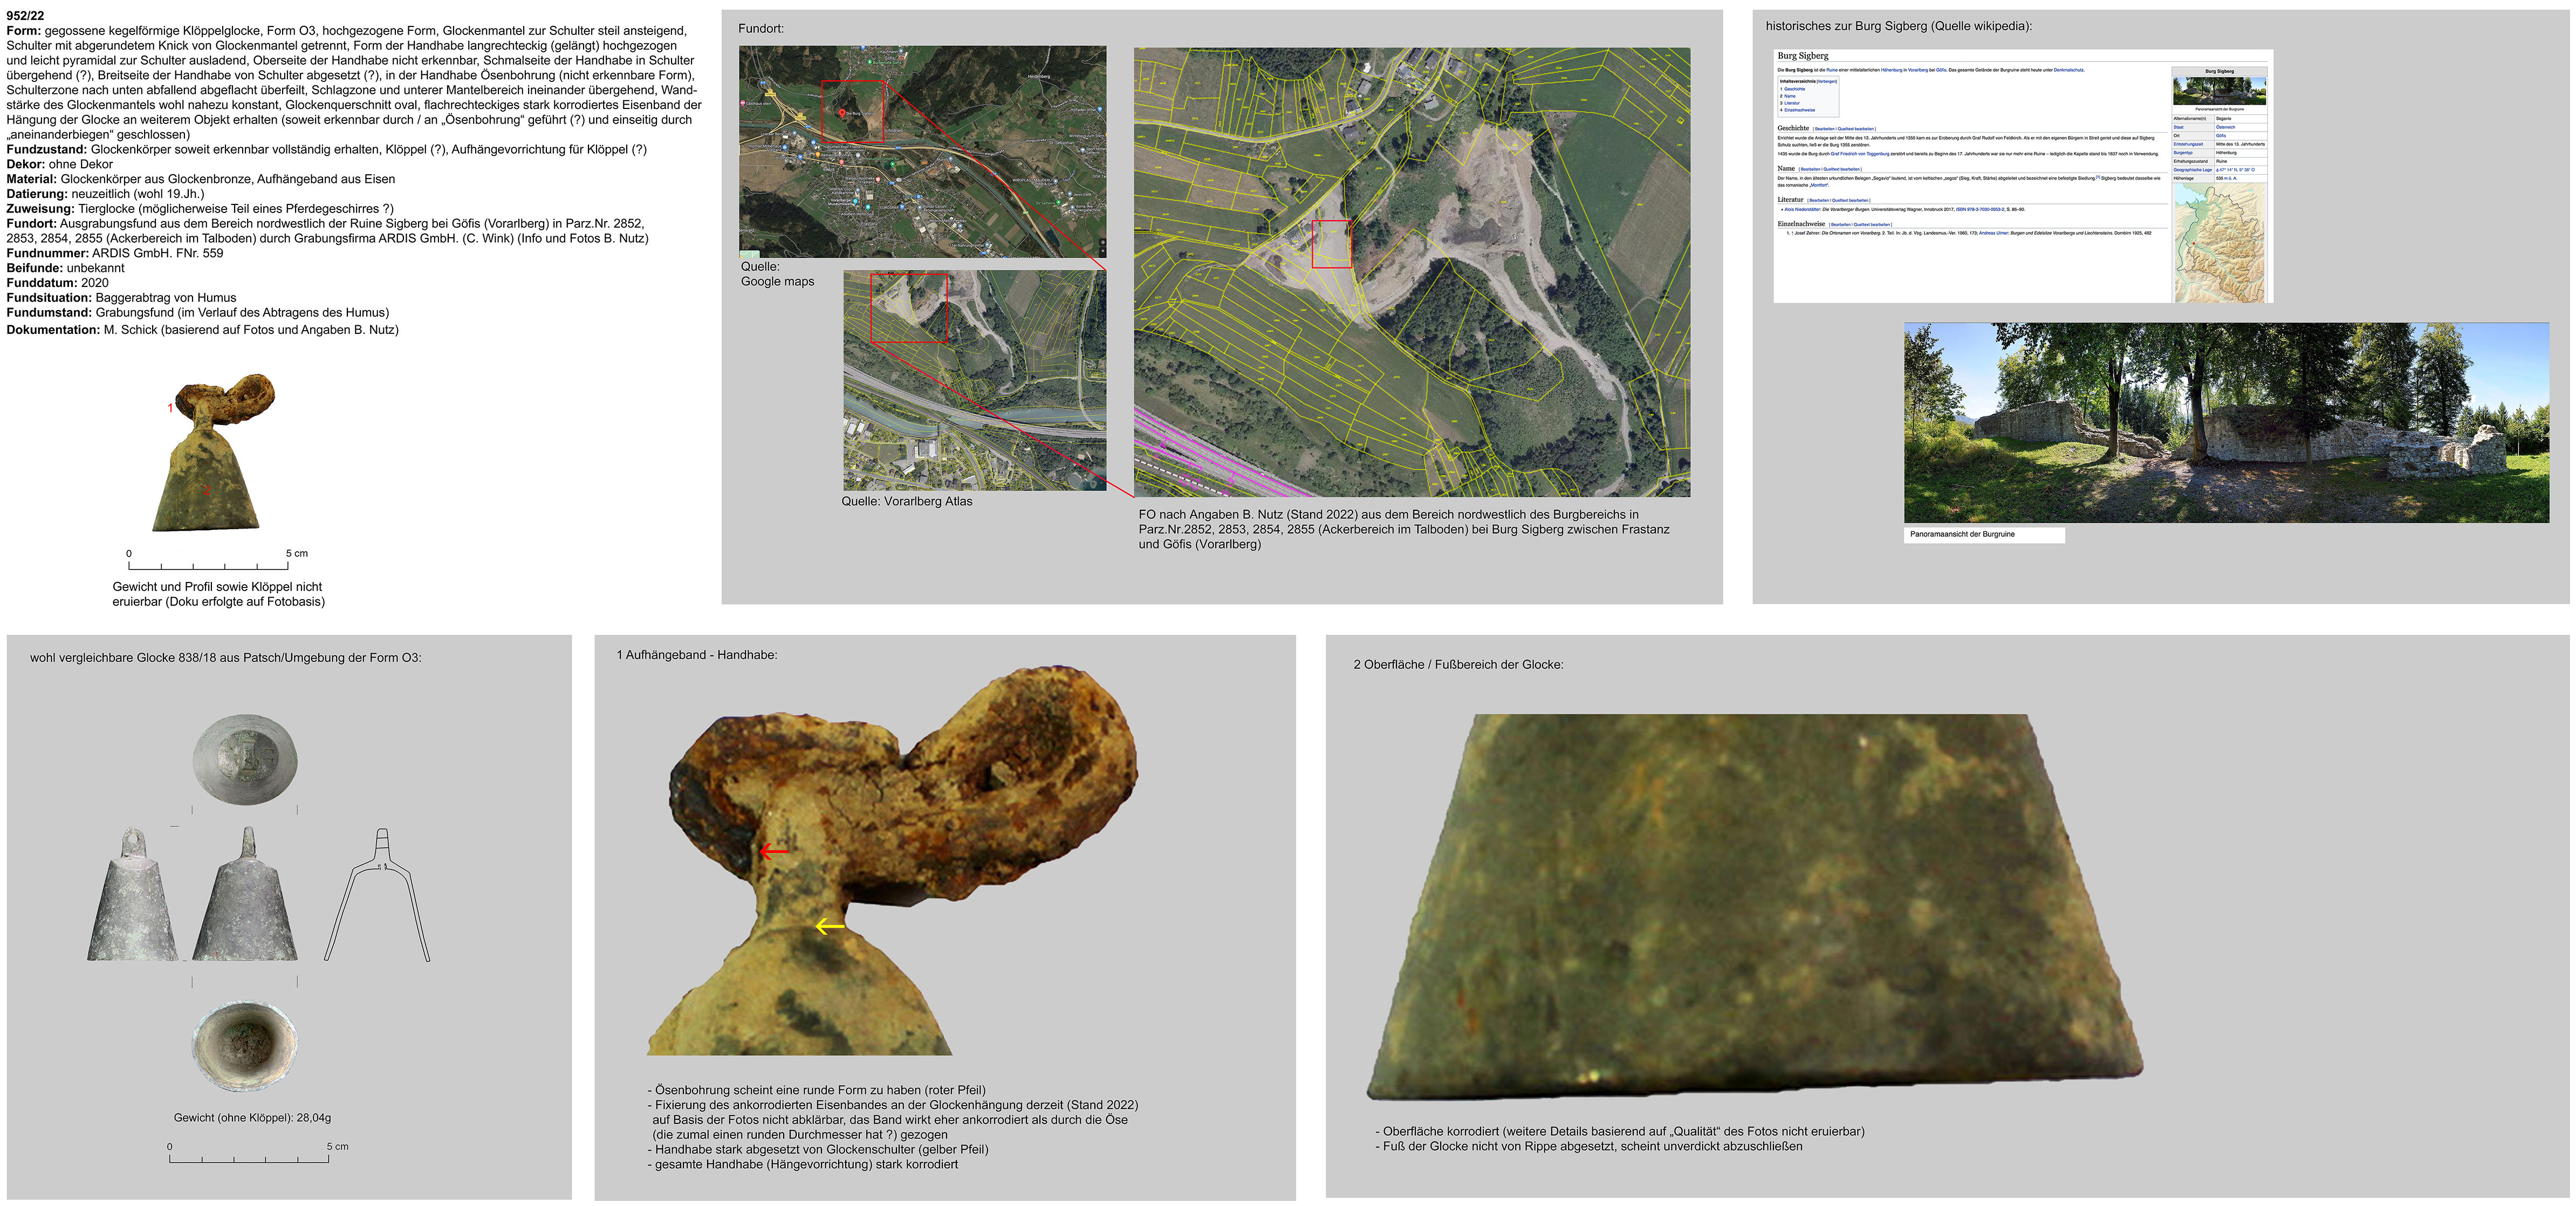Image resolution: width=2576 pixels, height=1206 pixels.
Task: Click the red arrow on the handle photo
Action: (x=773, y=851)
